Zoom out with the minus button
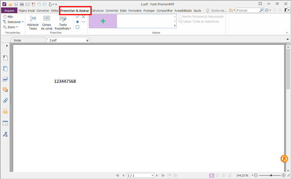Image resolution: width=291 pixels, height=179 pixels. (256, 175)
